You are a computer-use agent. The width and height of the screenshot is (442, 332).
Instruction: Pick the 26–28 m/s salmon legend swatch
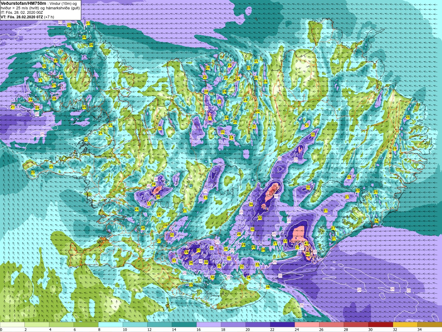click(331, 325)
